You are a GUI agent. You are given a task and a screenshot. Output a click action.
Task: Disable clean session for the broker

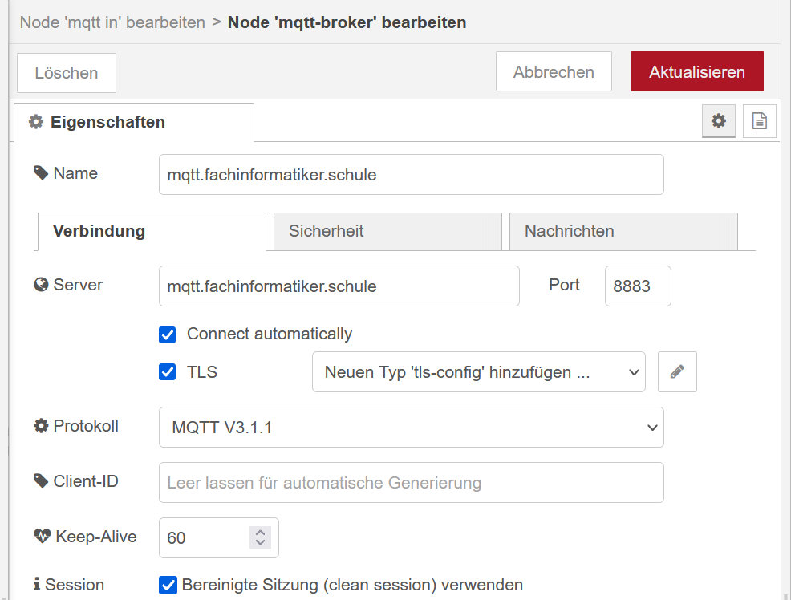[x=167, y=585]
